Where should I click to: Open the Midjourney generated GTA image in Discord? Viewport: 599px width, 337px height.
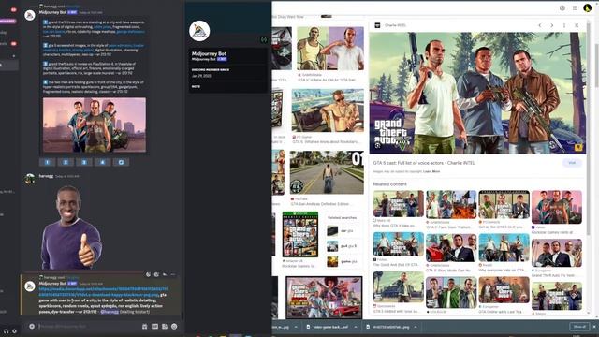[x=95, y=125]
